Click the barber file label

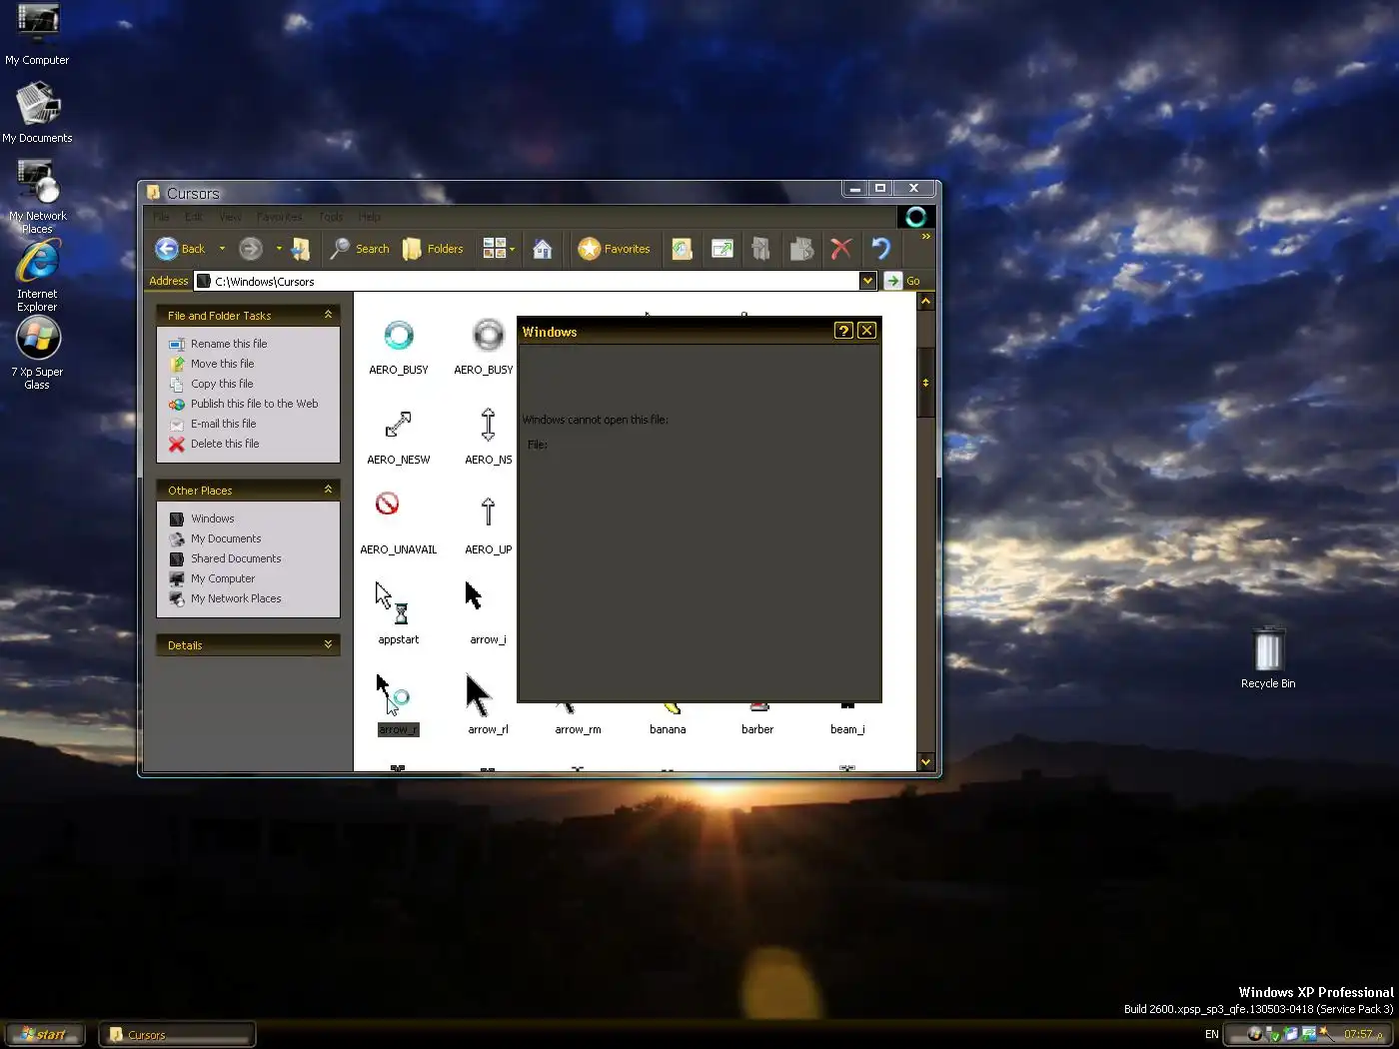point(757,729)
